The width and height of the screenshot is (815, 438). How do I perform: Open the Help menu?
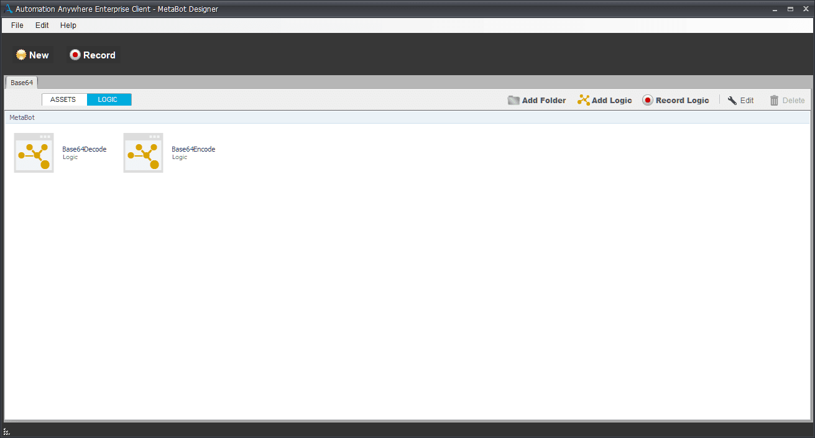pyautogui.click(x=68, y=25)
